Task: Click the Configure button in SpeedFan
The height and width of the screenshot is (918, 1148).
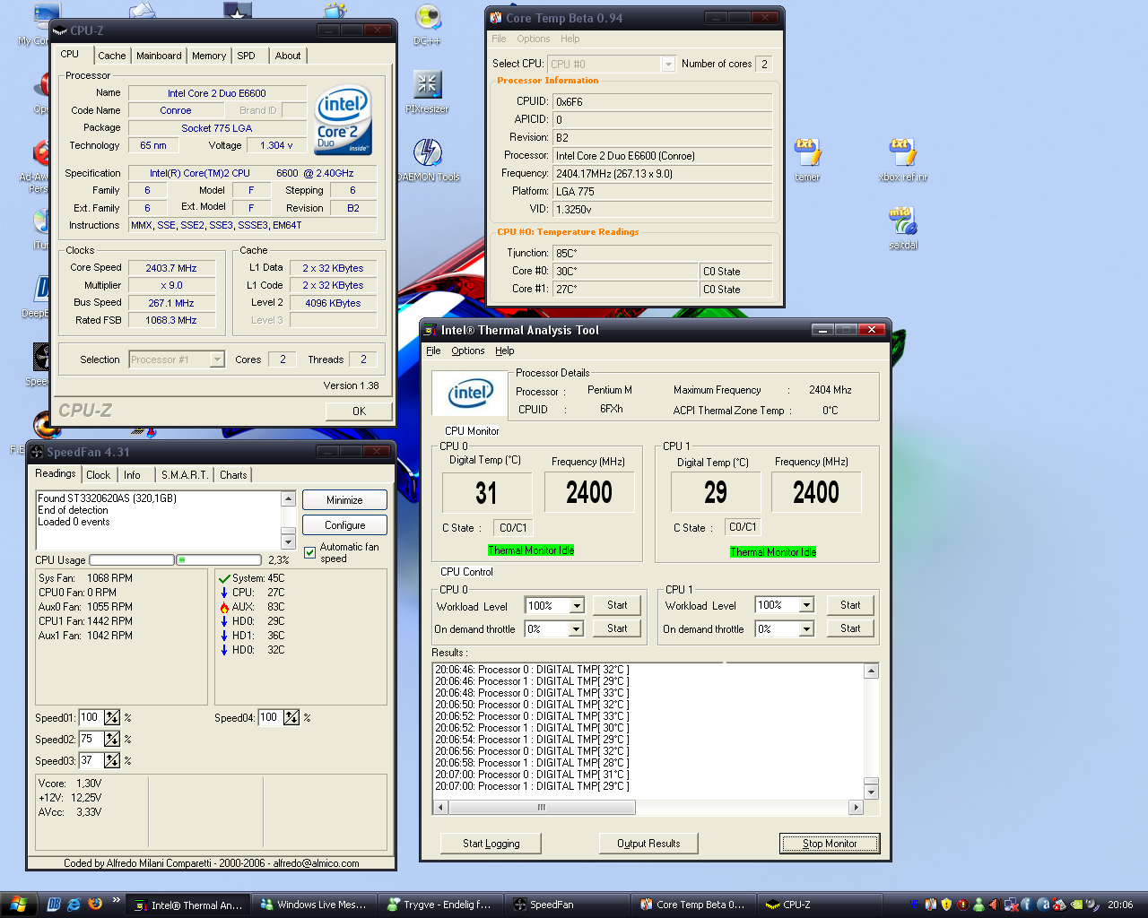Action: [344, 525]
